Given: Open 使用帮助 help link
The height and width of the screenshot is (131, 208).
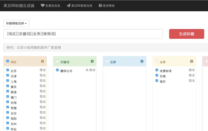Looking at the screenshot, I should click(106, 6).
